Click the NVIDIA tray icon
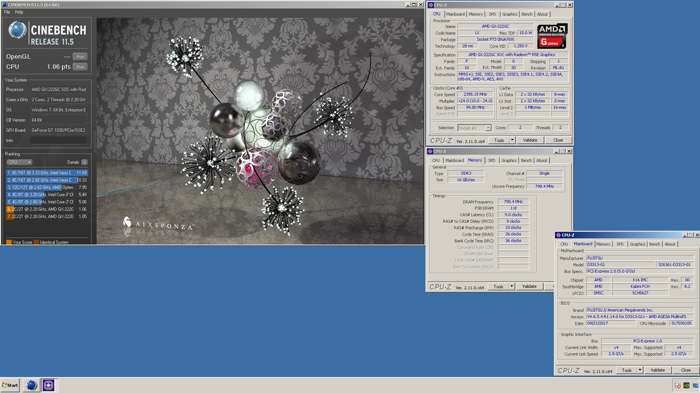Viewport: 700px width, 393px height. tap(687, 386)
